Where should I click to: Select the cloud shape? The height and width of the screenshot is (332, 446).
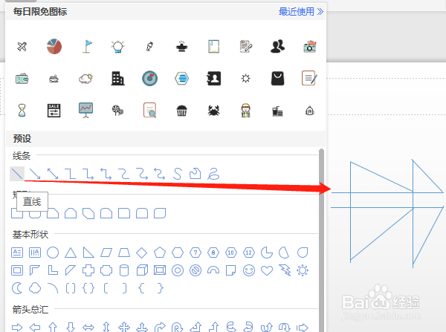click(x=35, y=288)
